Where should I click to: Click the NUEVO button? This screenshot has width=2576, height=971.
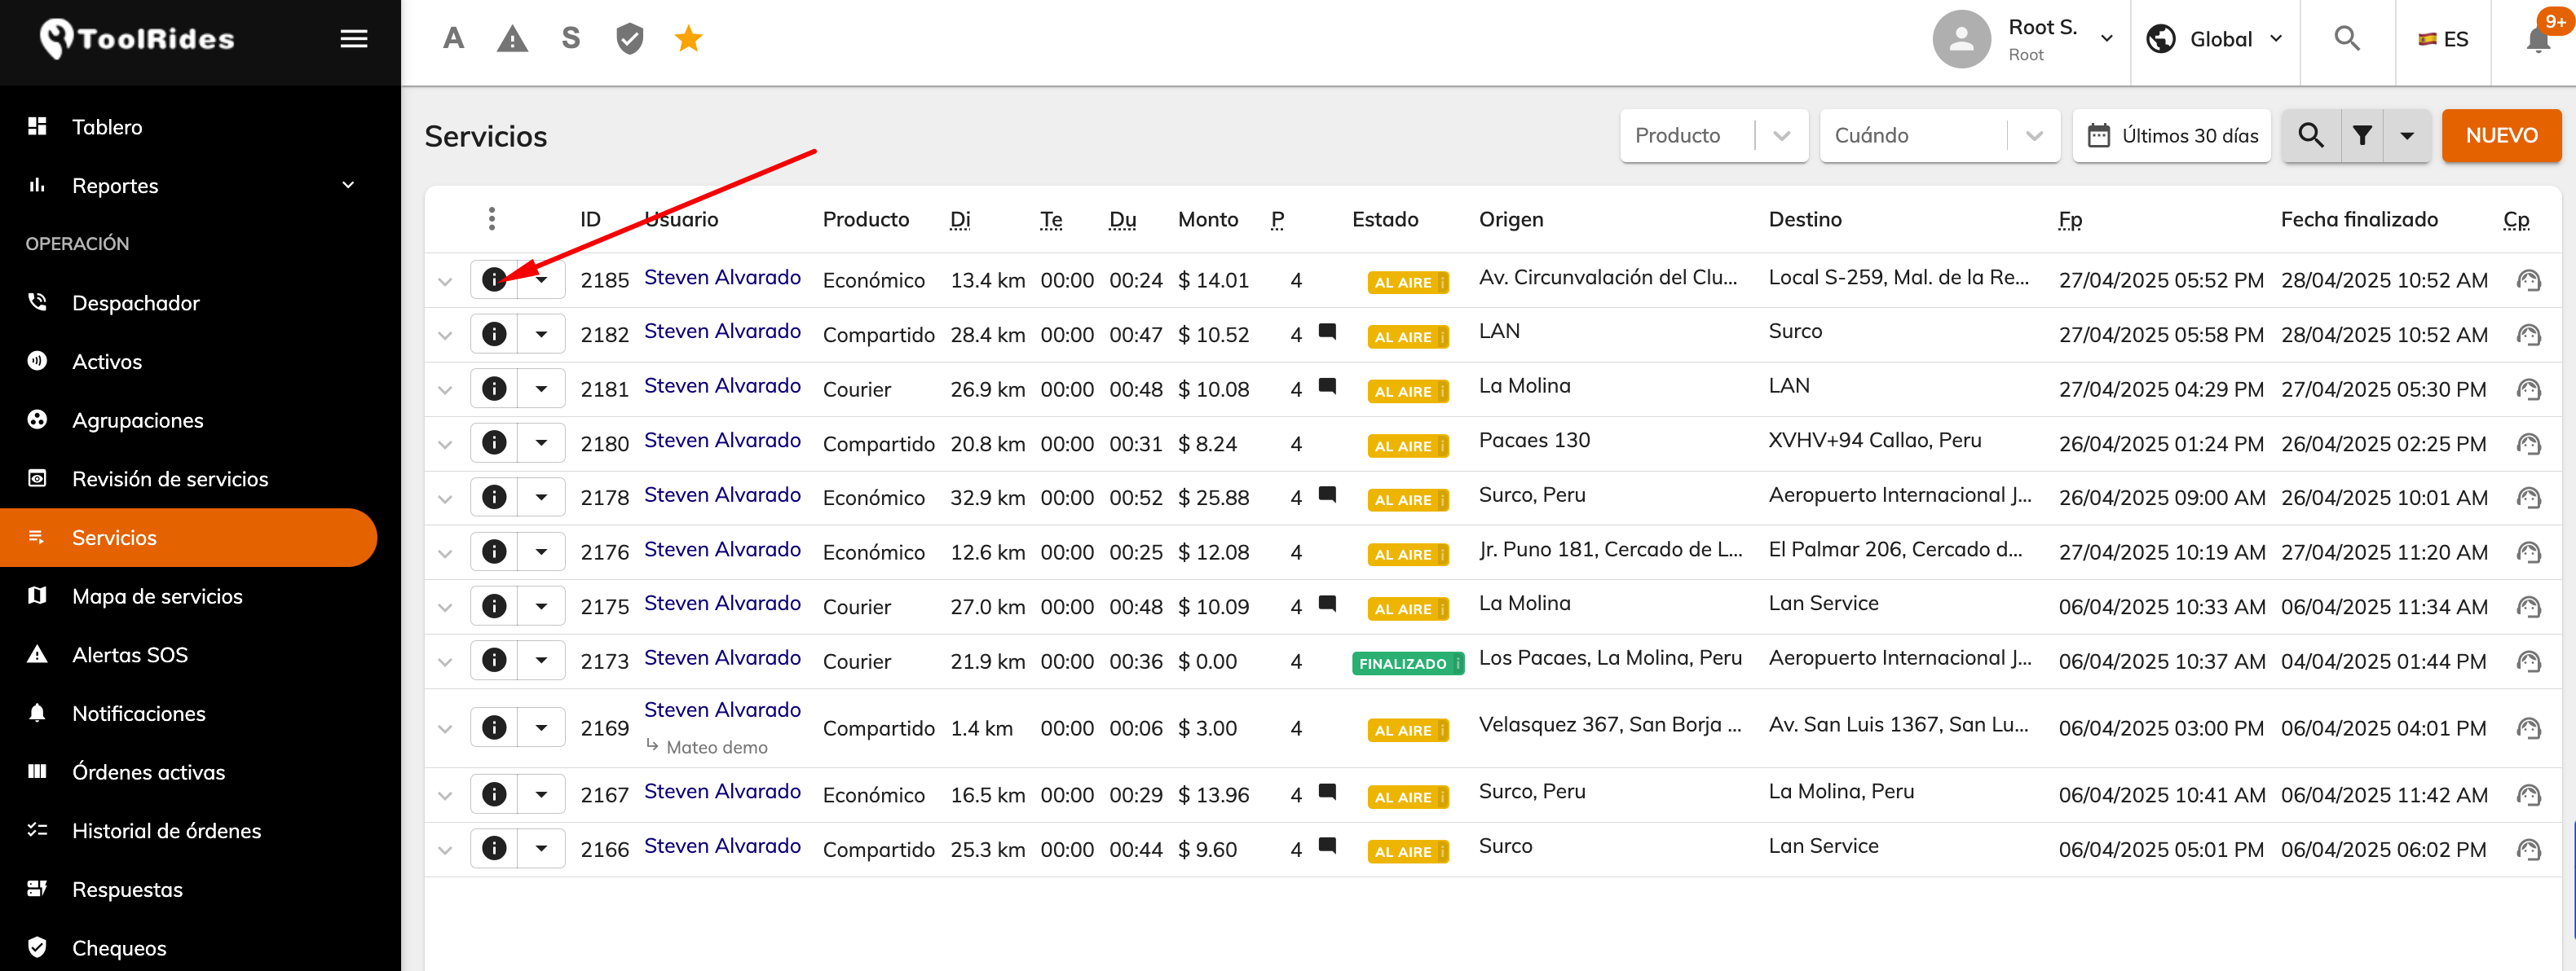pyautogui.click(x=2501, y=136)
